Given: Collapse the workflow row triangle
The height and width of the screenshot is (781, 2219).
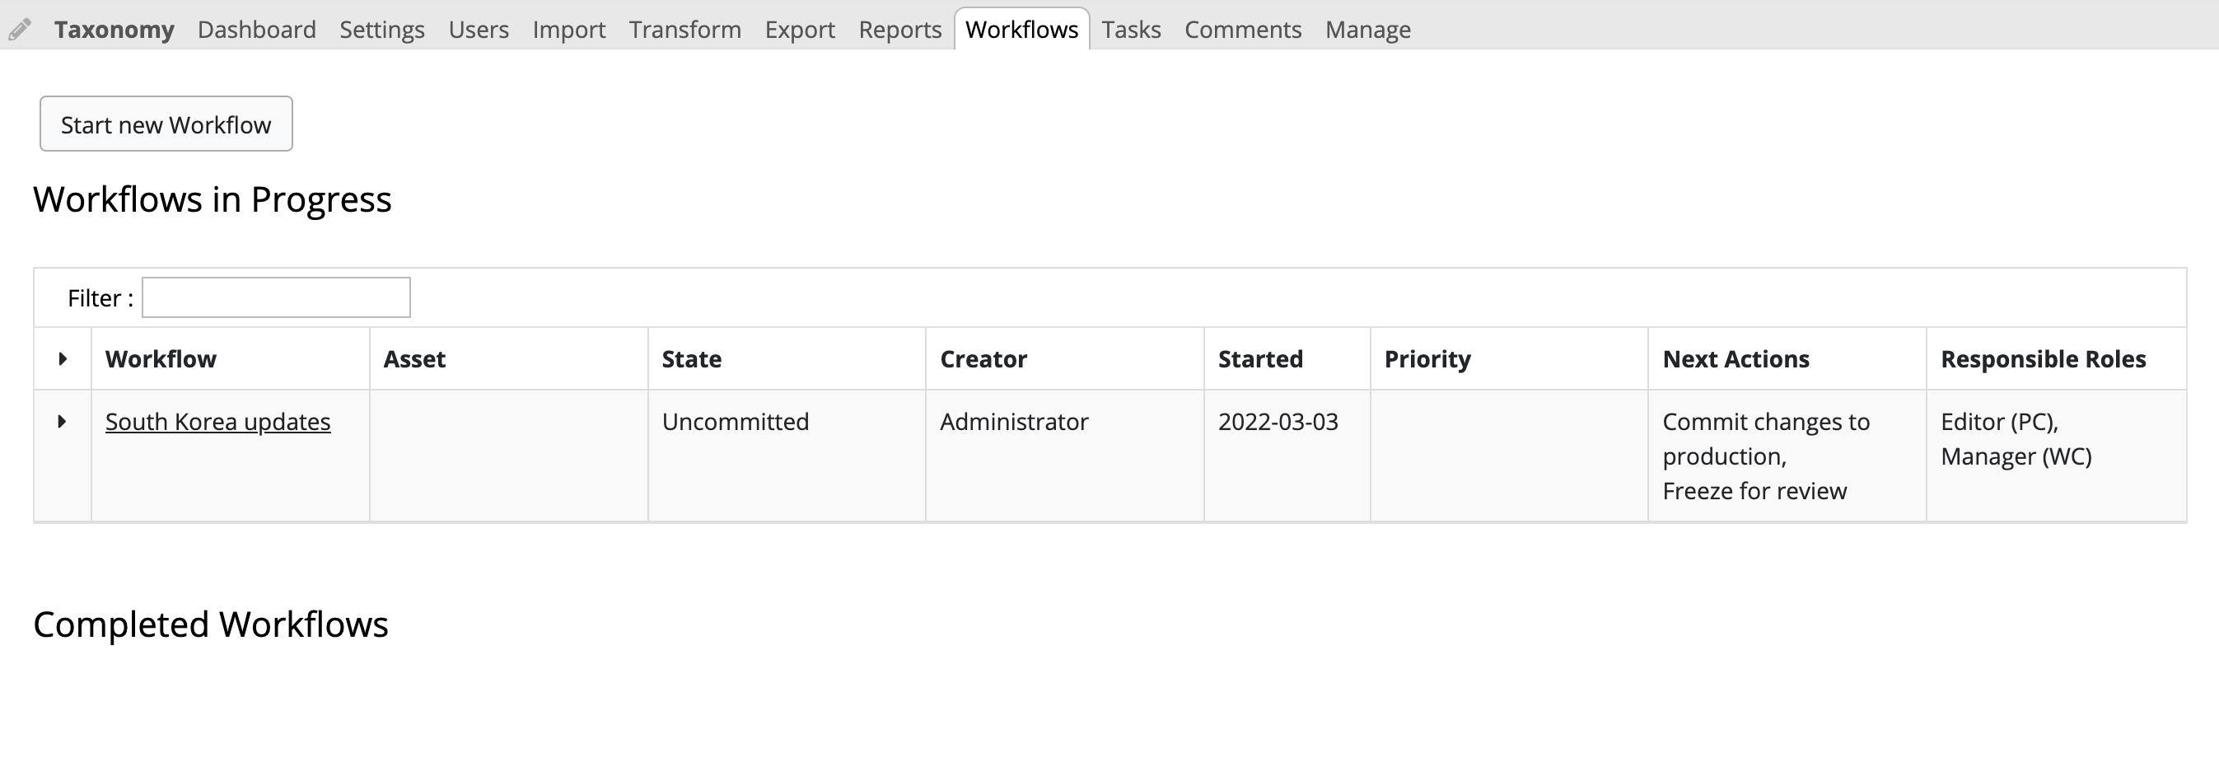Looking at the screenshot, I should tap(62, 422).
